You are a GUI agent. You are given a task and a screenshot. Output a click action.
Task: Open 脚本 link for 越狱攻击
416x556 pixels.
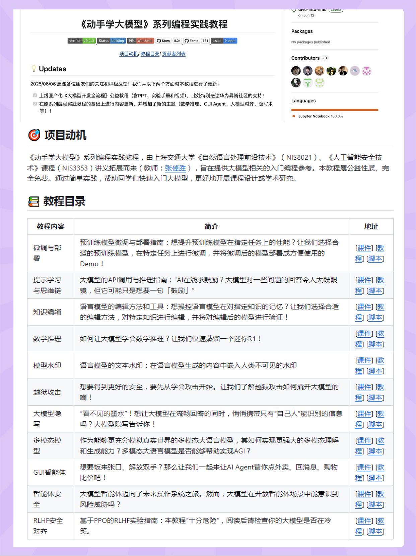pos(375,398)
